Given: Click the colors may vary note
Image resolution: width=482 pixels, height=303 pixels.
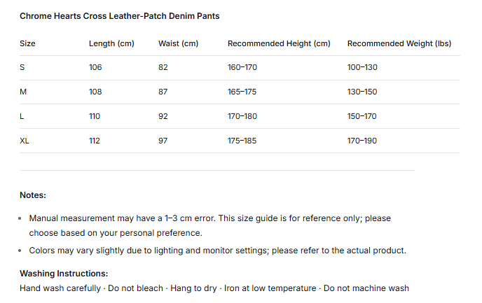Looking at the screenshot, I should (x=218, y=251).
